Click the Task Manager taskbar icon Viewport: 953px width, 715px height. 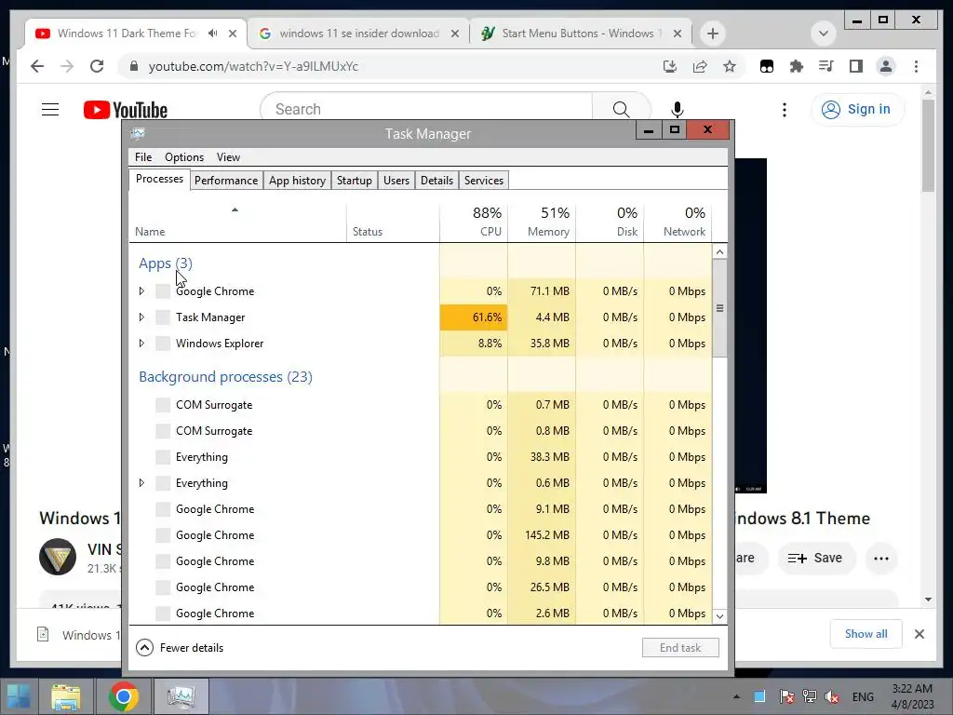point(181,696)
